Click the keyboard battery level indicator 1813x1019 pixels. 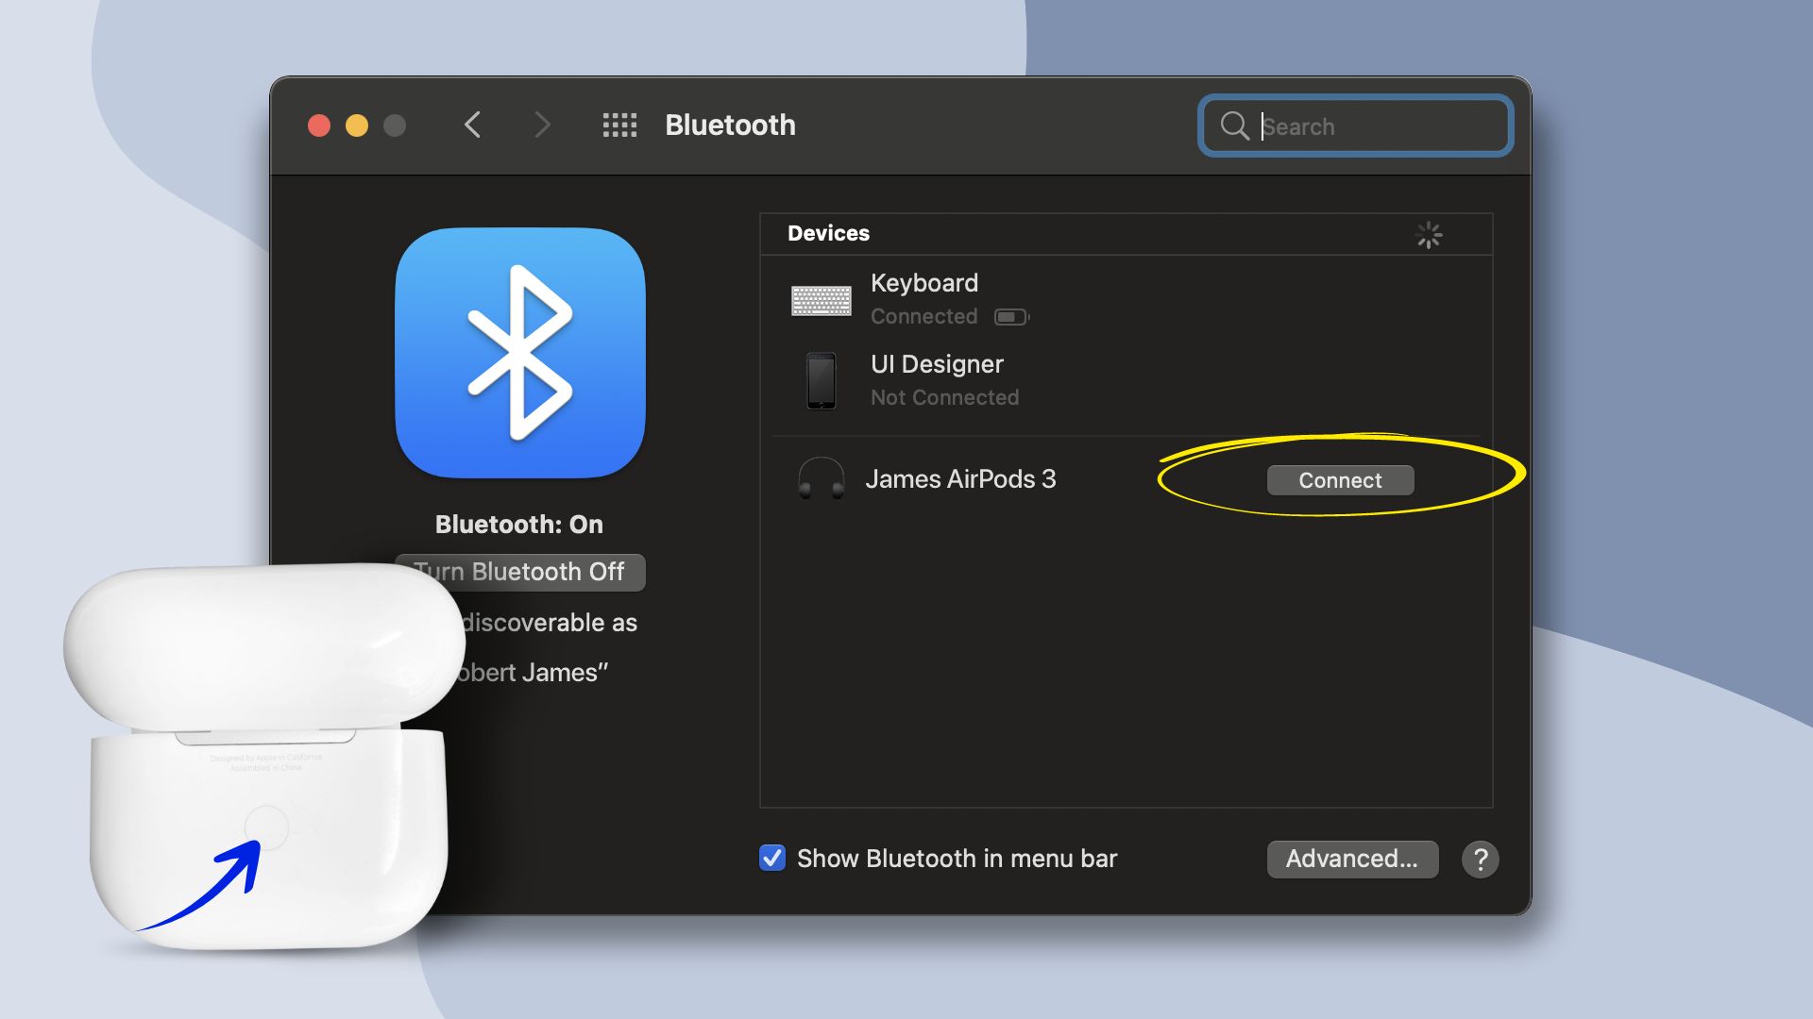1011,317
